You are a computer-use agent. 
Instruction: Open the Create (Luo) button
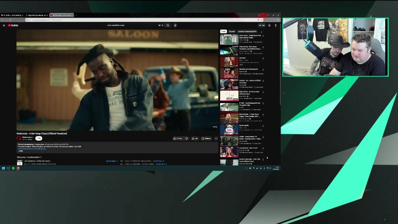coord(262,25)
